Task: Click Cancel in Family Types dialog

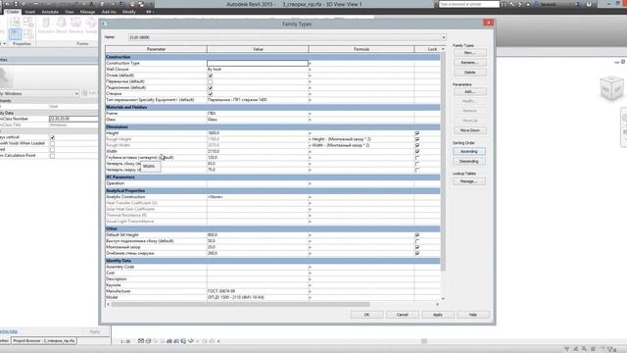Action: [x=403, y=315]
